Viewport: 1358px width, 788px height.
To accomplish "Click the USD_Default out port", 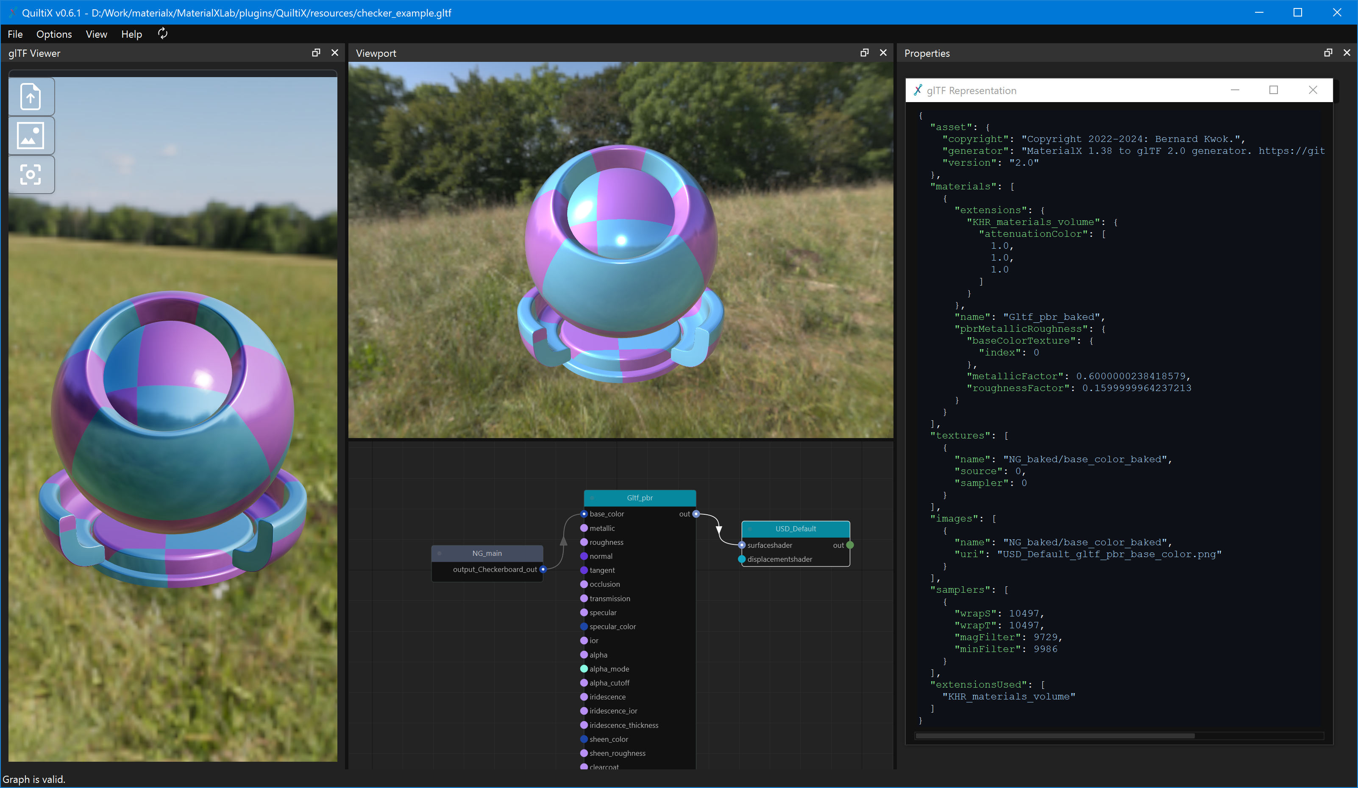I will 850,545.
